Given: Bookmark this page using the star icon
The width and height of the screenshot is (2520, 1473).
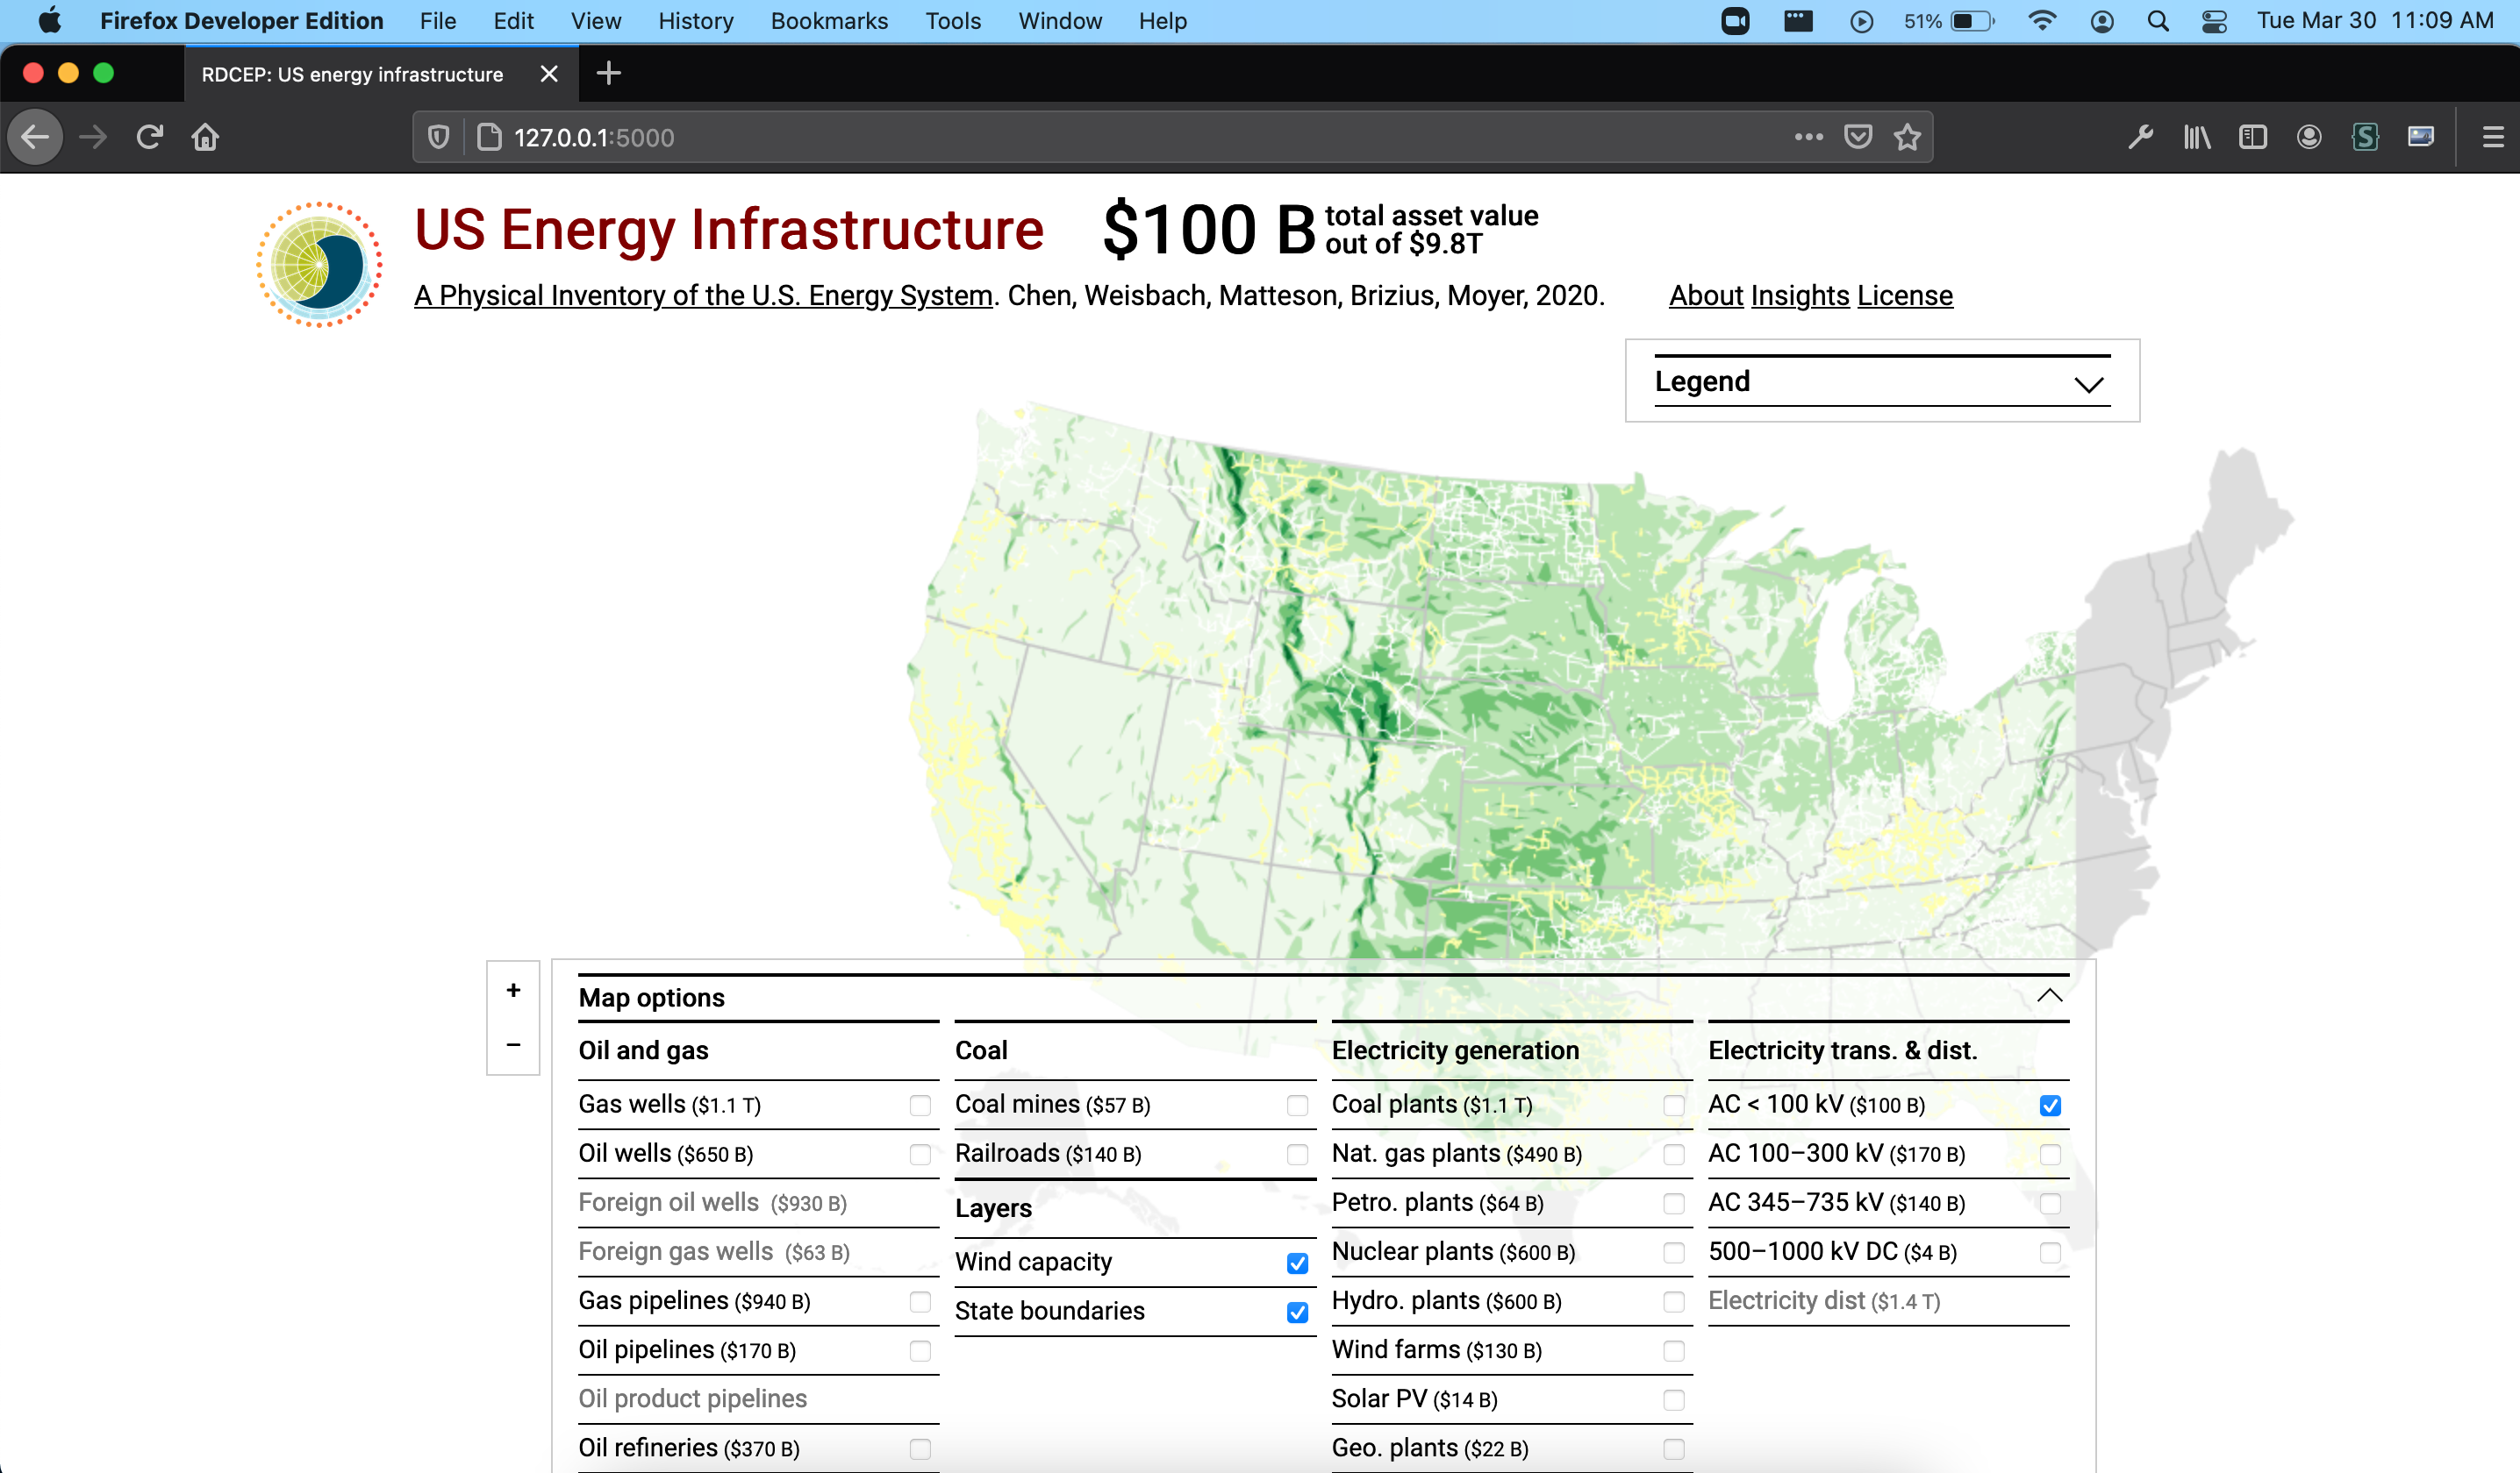Looking at the screenshot, I should 1907,137.
